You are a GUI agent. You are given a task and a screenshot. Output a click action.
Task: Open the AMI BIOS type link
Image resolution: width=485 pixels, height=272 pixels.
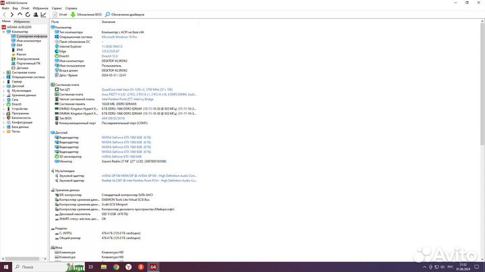point(113,118)
